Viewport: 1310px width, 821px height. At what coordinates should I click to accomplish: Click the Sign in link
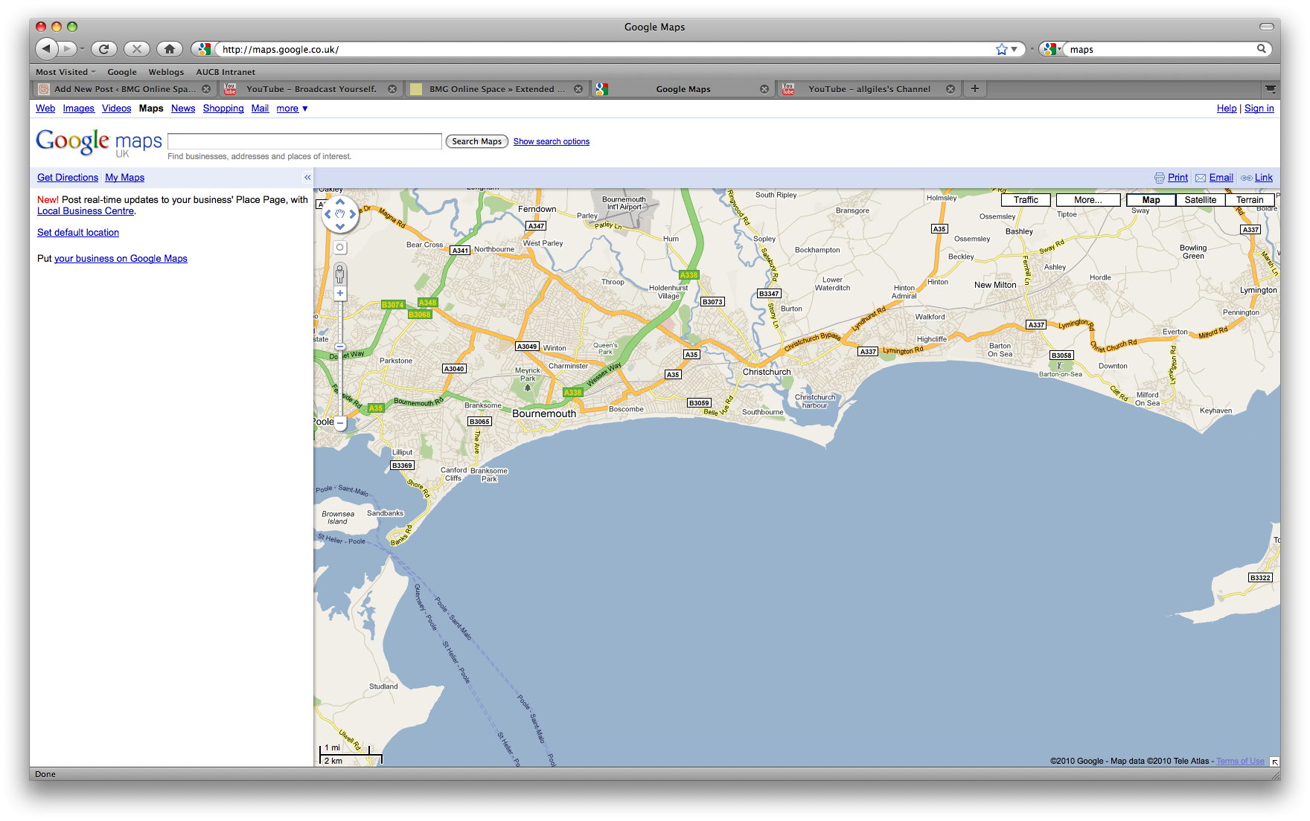pyautogui.click(x=1259, y=109)
